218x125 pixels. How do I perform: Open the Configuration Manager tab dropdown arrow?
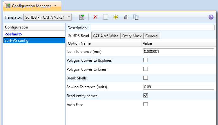pos(55,6)
